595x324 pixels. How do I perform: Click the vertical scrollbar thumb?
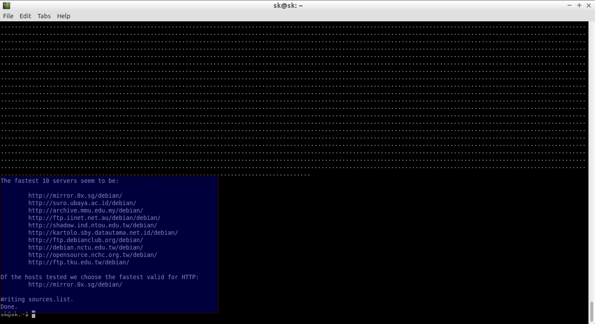592,312
